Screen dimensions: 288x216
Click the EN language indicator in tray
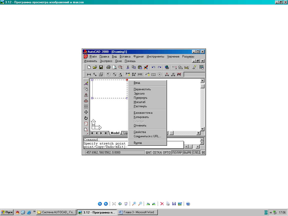(266, 212)
